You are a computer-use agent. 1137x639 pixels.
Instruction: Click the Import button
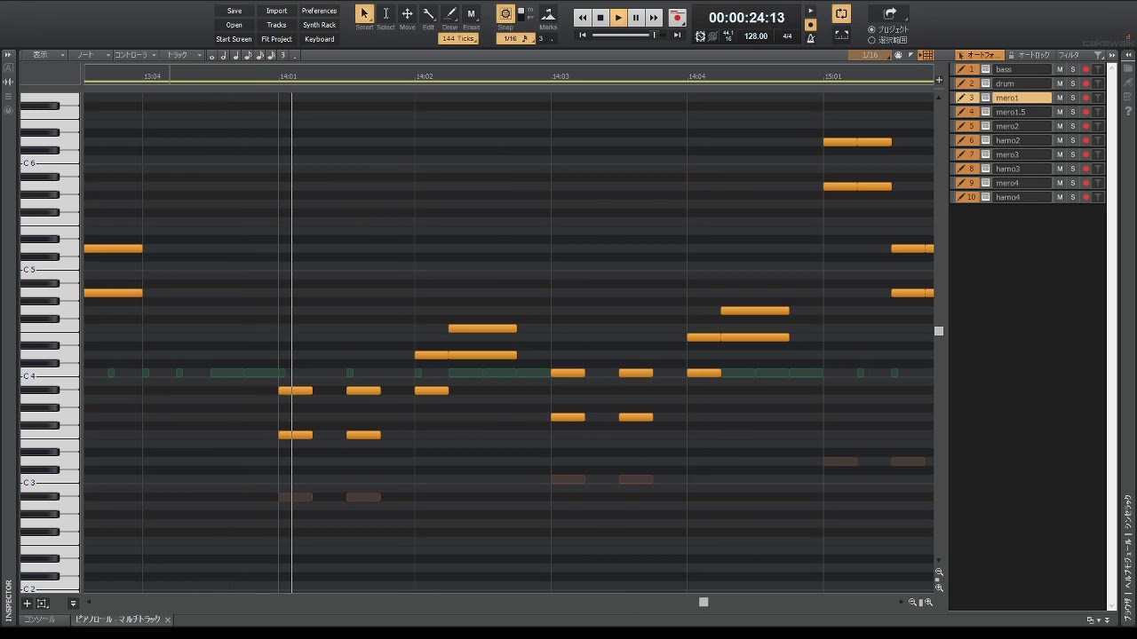[276, 11]
